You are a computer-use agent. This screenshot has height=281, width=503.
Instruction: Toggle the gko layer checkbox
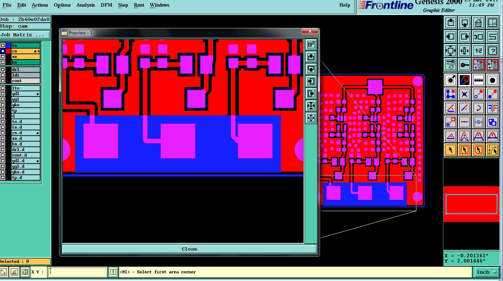click(x=3, y=105)
